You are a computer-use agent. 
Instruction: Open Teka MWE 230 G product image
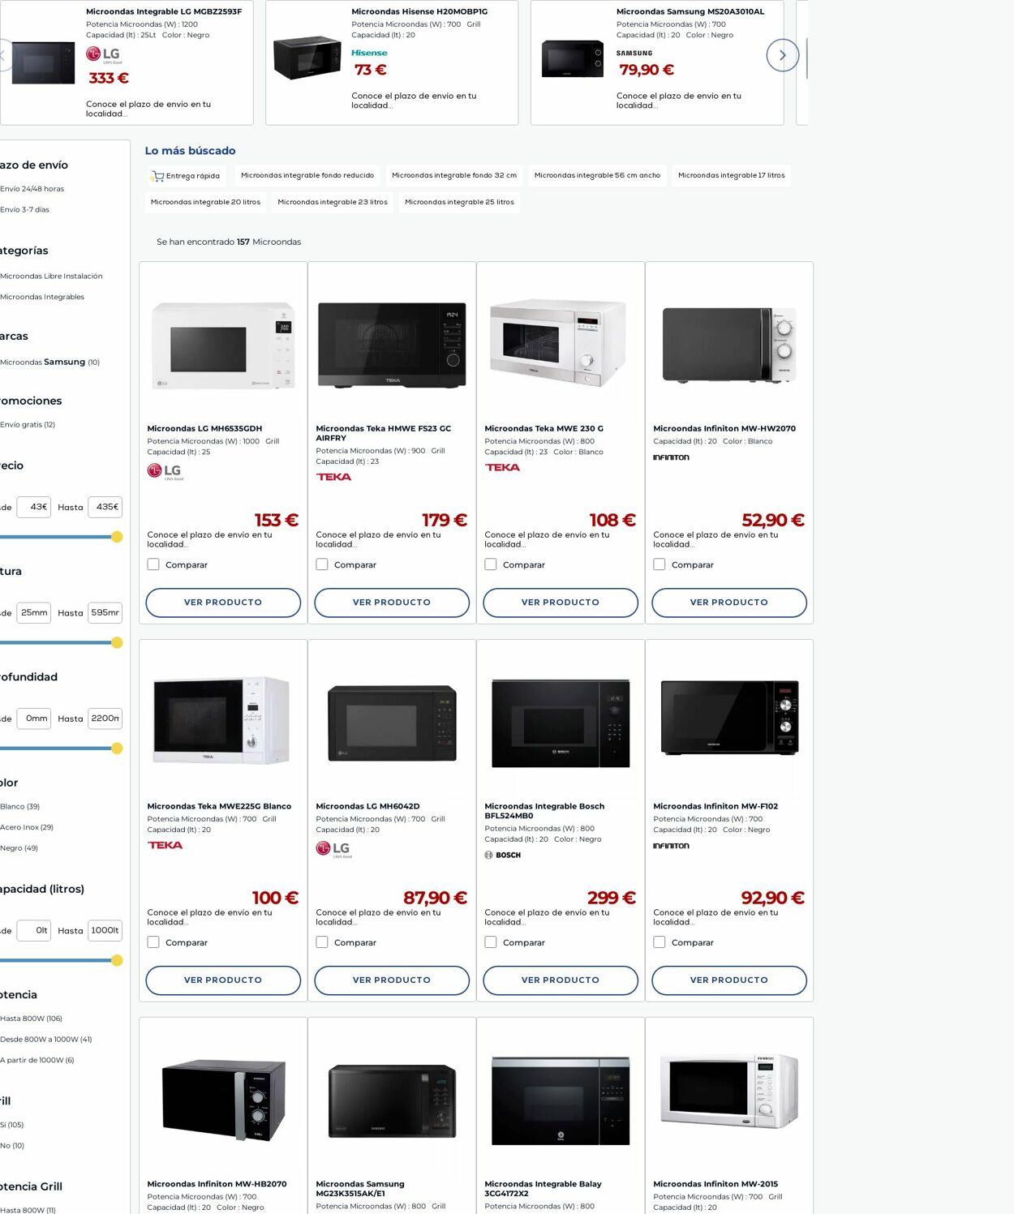[560, 343]
